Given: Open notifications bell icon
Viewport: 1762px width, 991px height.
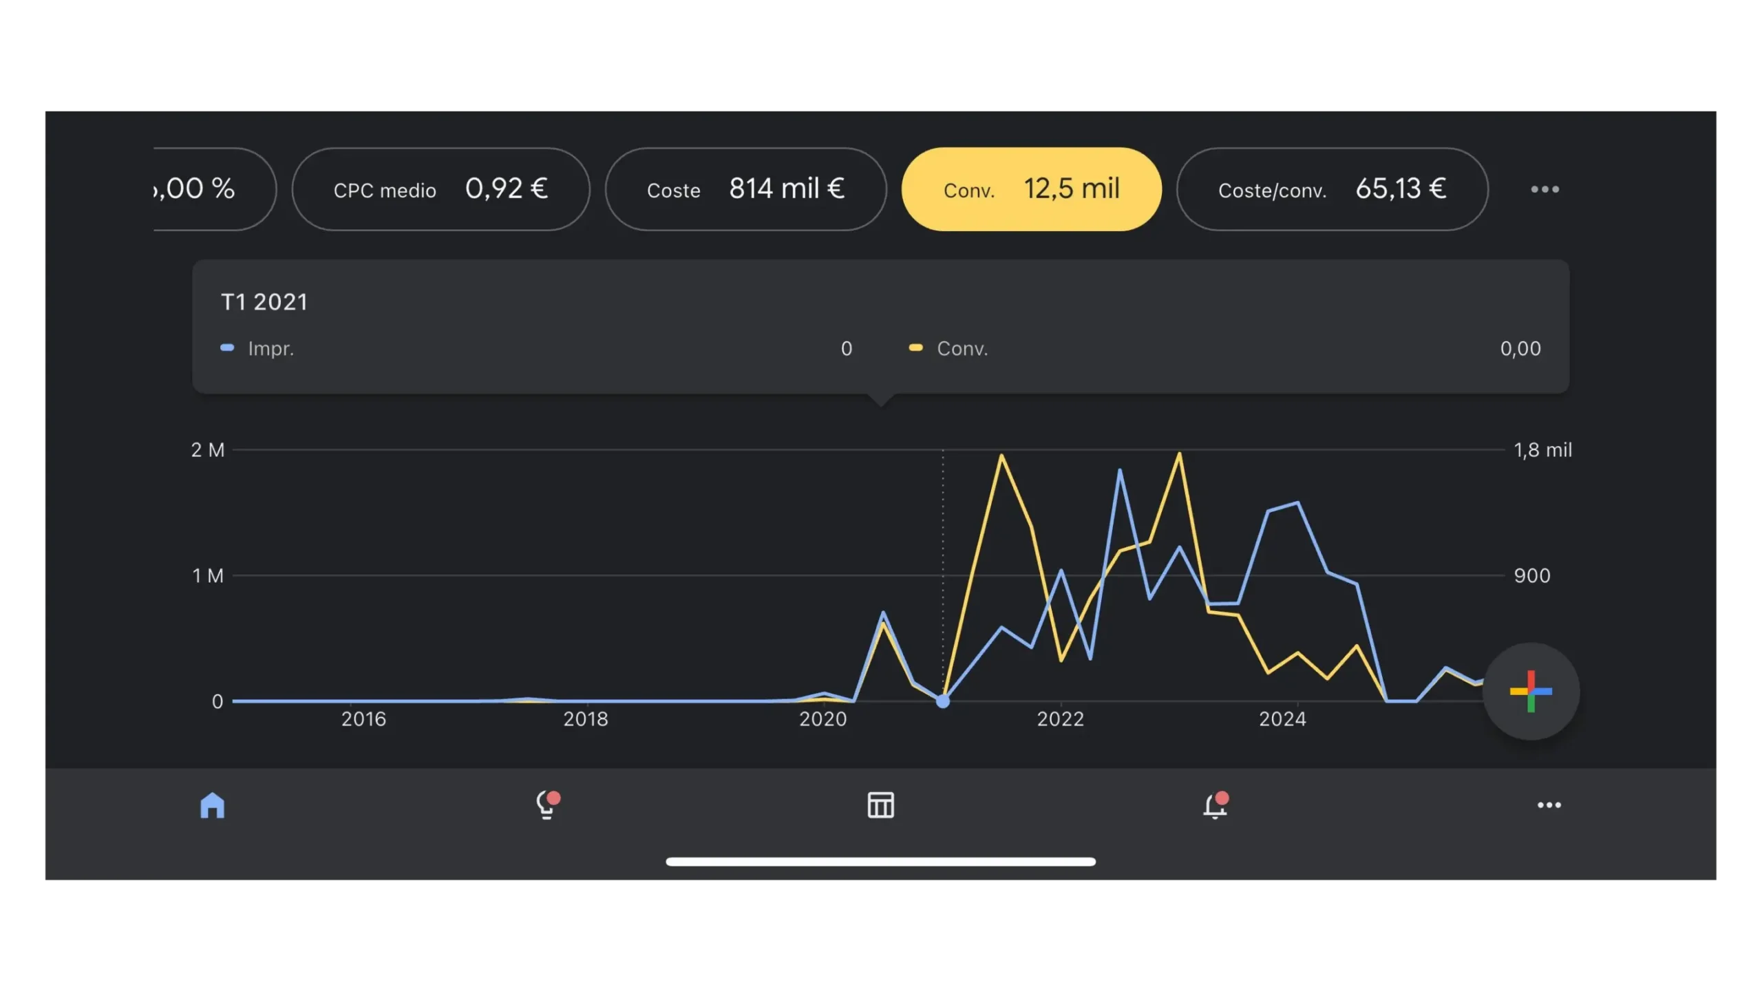Looking at the screenshot, I should pos(1216,805).
